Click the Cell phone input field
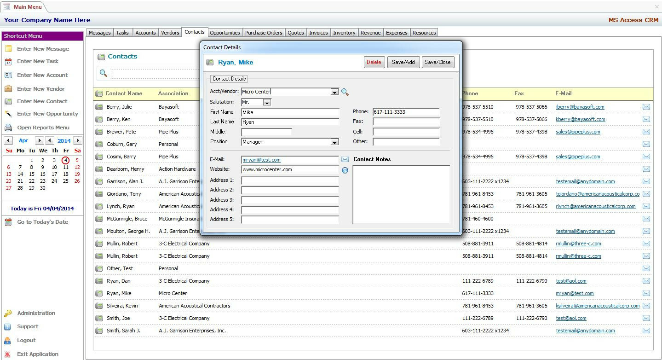662x360 pixels. (406, 132)
